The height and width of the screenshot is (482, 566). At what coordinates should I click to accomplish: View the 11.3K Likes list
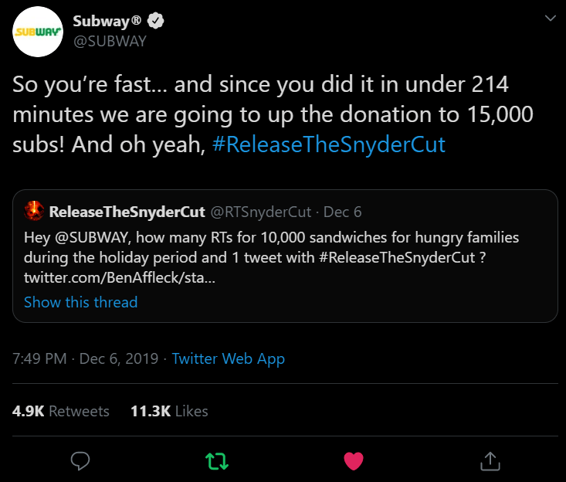pyautogui.click(x=169, y=411)
